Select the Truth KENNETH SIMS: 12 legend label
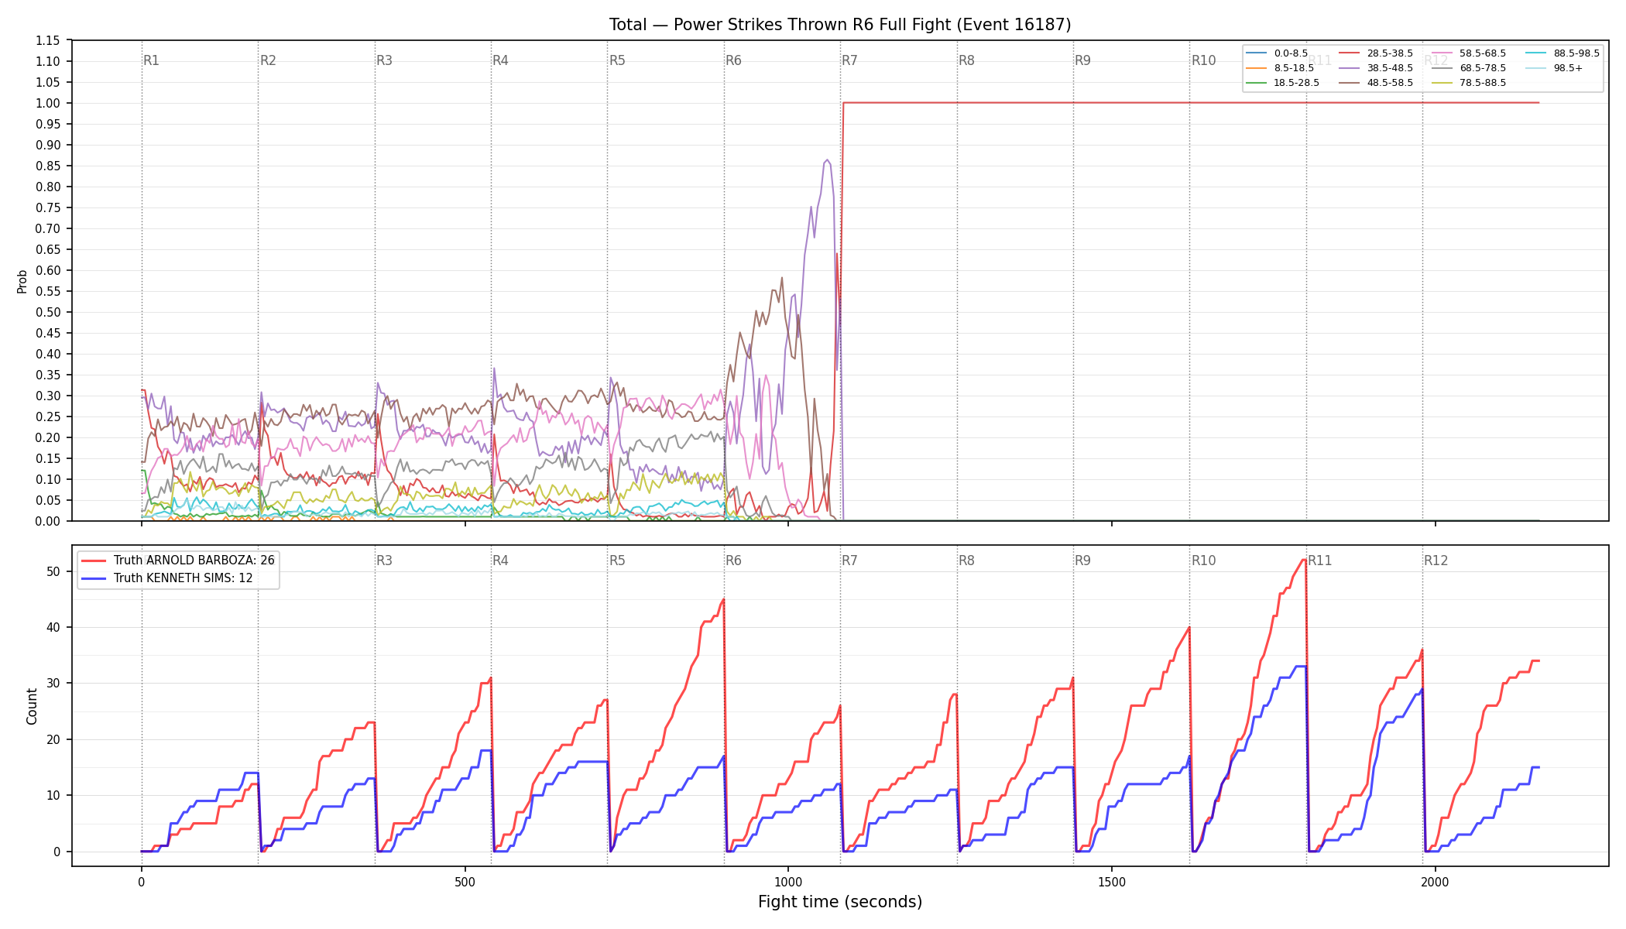1626x929 pixels. tap(183, 578)
